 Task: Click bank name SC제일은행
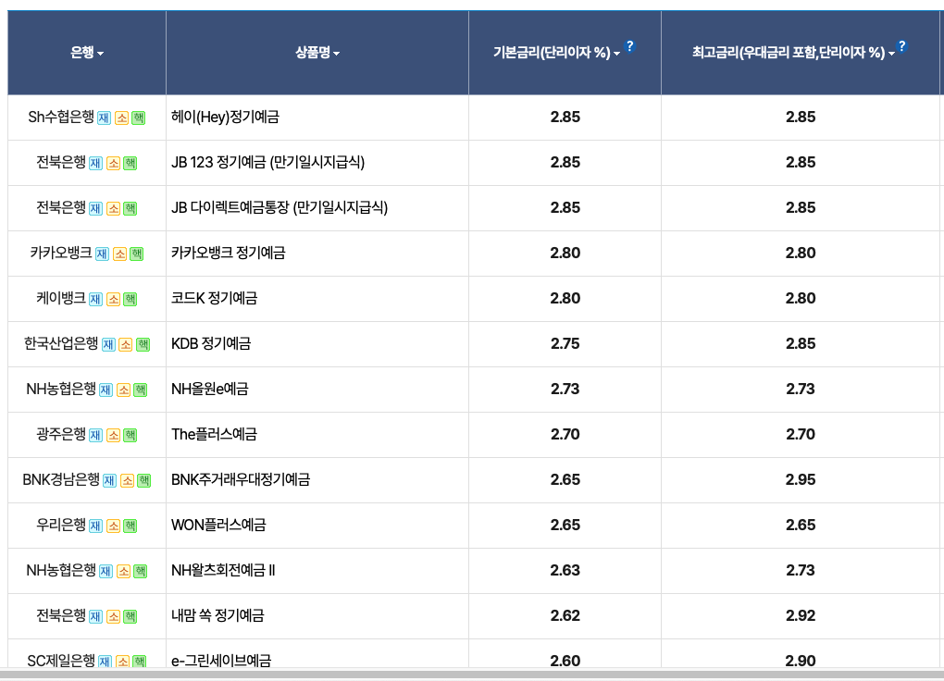pos(61,661)
